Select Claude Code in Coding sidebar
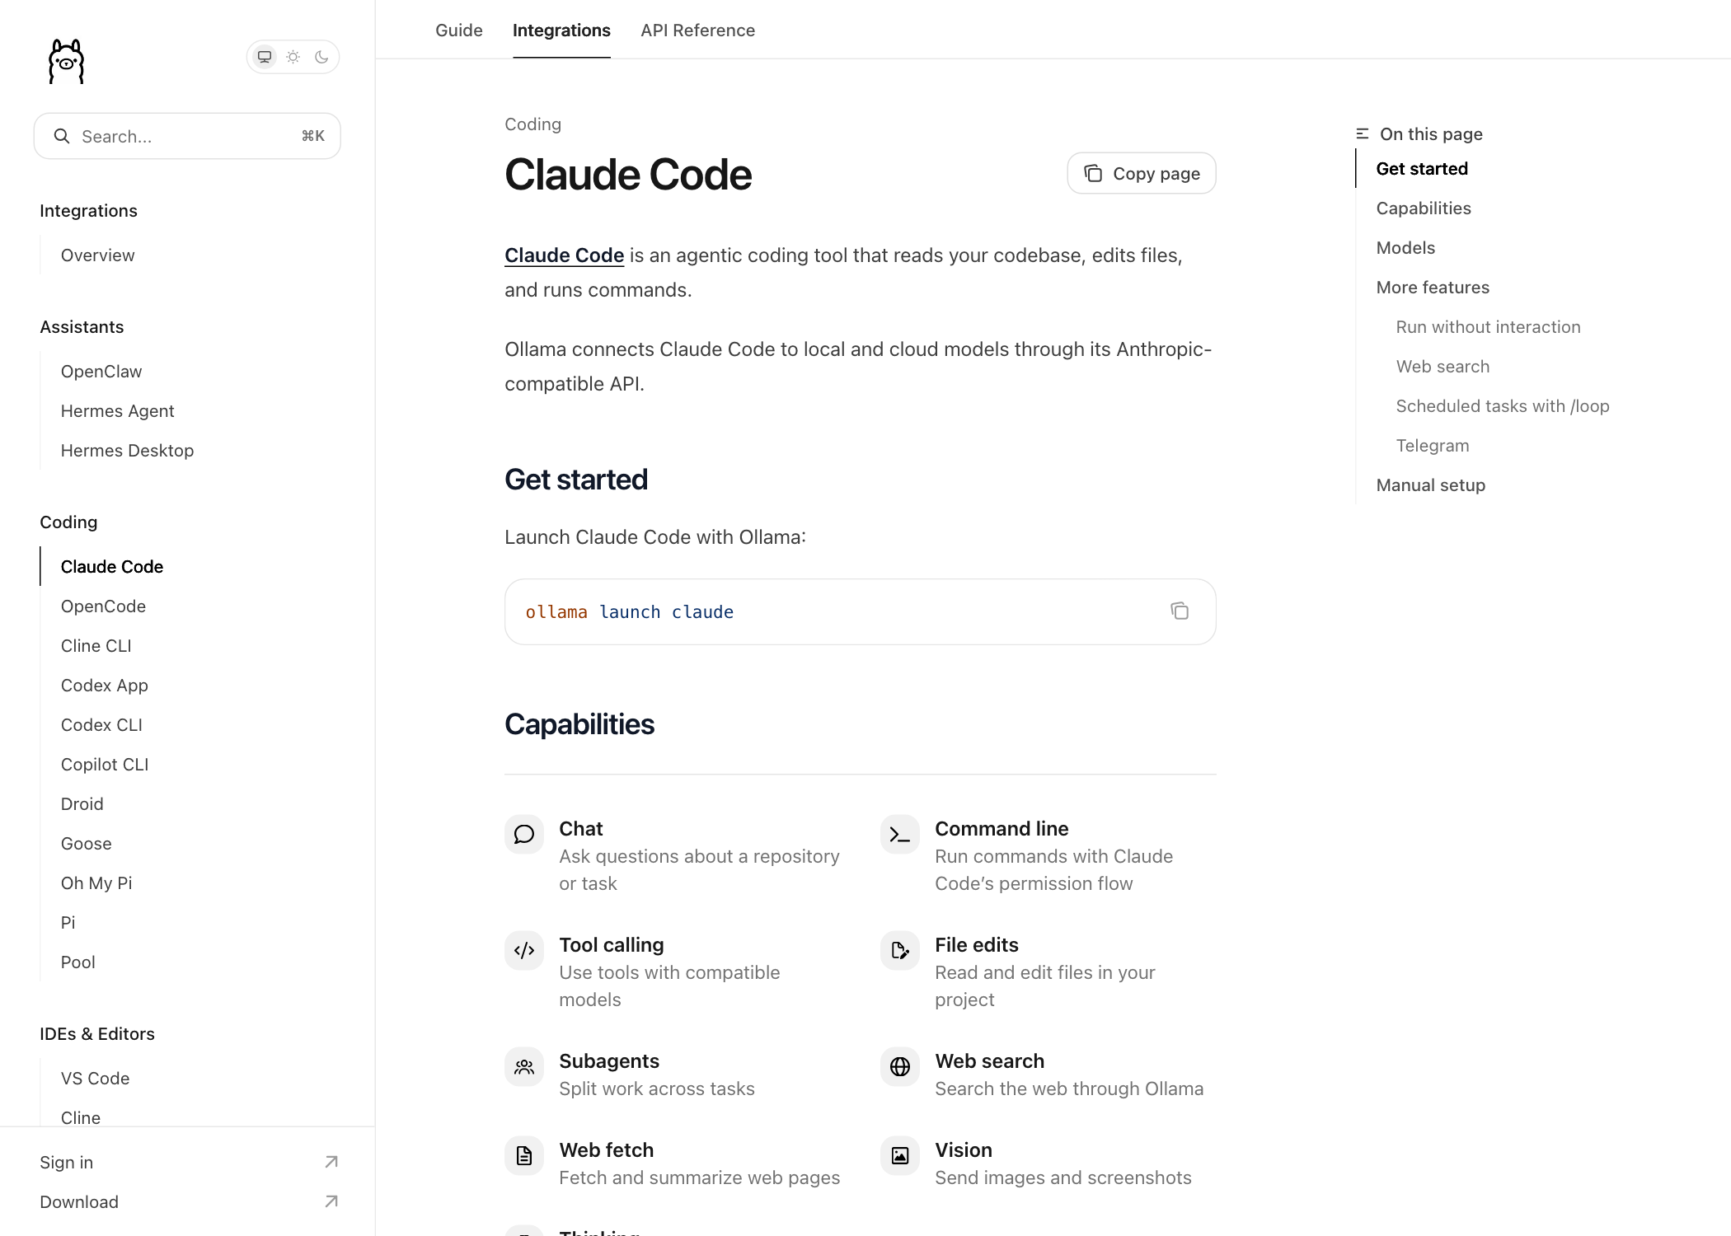Image resolution: width=1731 pixels, height=1236 pixels. click(112, 567)
